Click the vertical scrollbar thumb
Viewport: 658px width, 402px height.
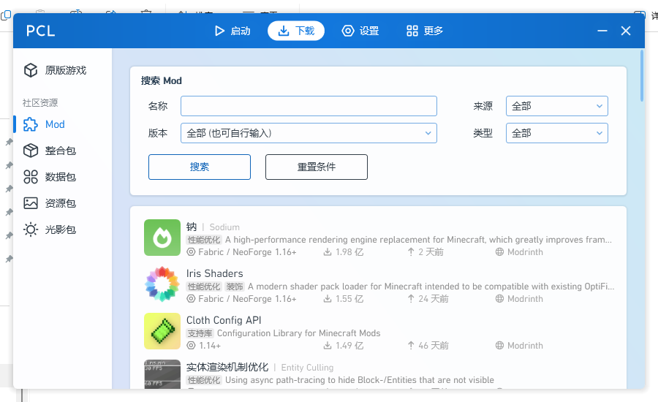642,75
